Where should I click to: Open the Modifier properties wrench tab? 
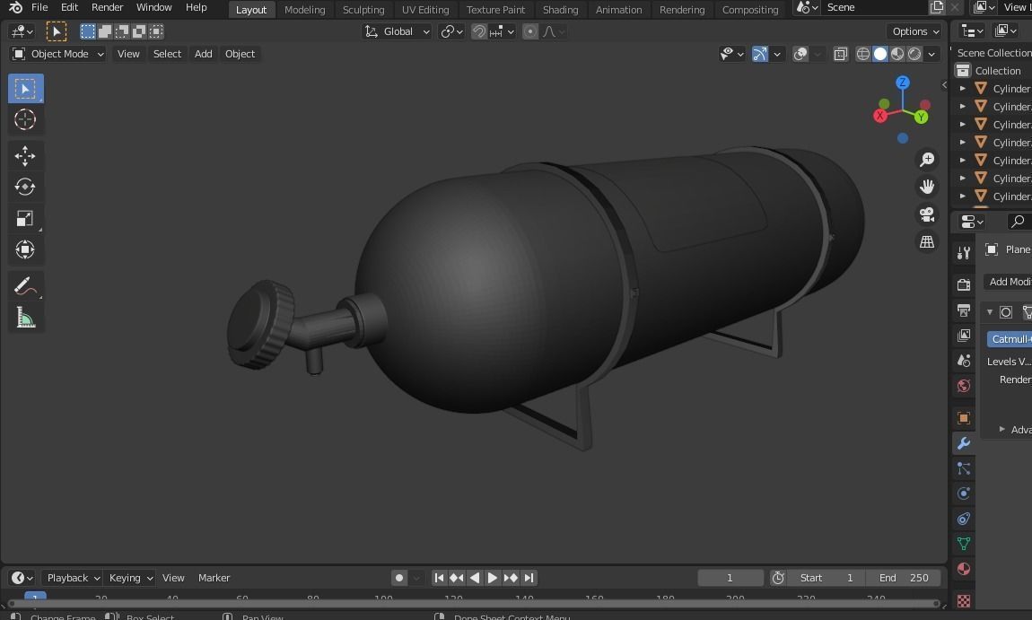(x=963, y=442)
